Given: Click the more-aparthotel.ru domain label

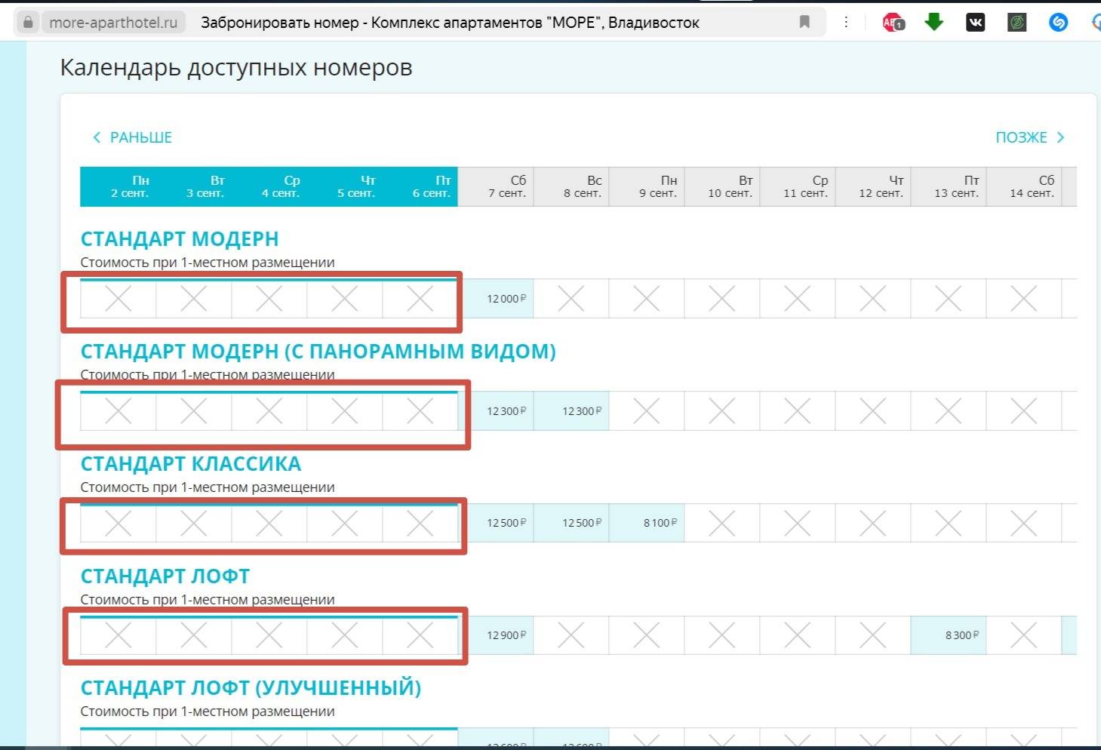Looking at the screenshot, I should click(113, 23).
